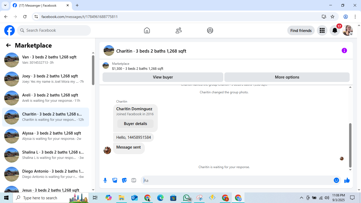Navigate back with the browser back arrow

point(6,17)
